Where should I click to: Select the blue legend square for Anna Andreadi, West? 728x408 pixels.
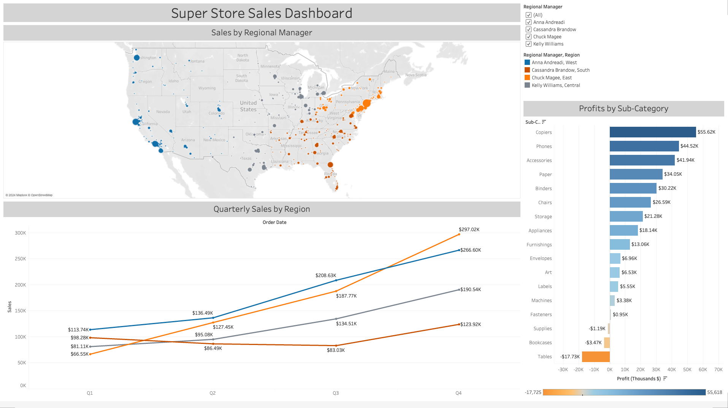pyautogui.click(x=527, y=62)
